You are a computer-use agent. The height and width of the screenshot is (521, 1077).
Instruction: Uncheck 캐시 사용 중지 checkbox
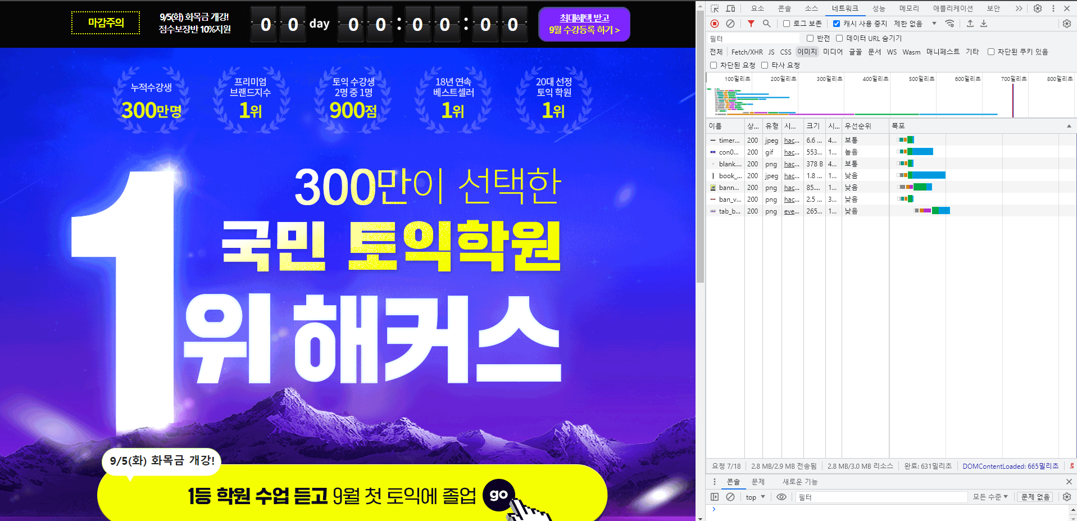[x=837, y=24]
